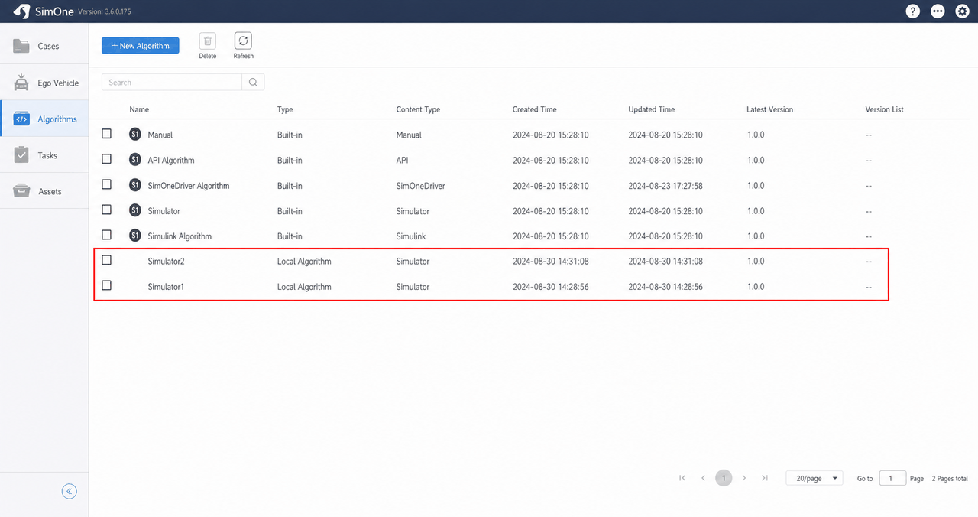Open the Ego Vehicle section
Image resolution: width=978 pixels, height=517 pixels.
pyautogui.click(x=44, y=83)
